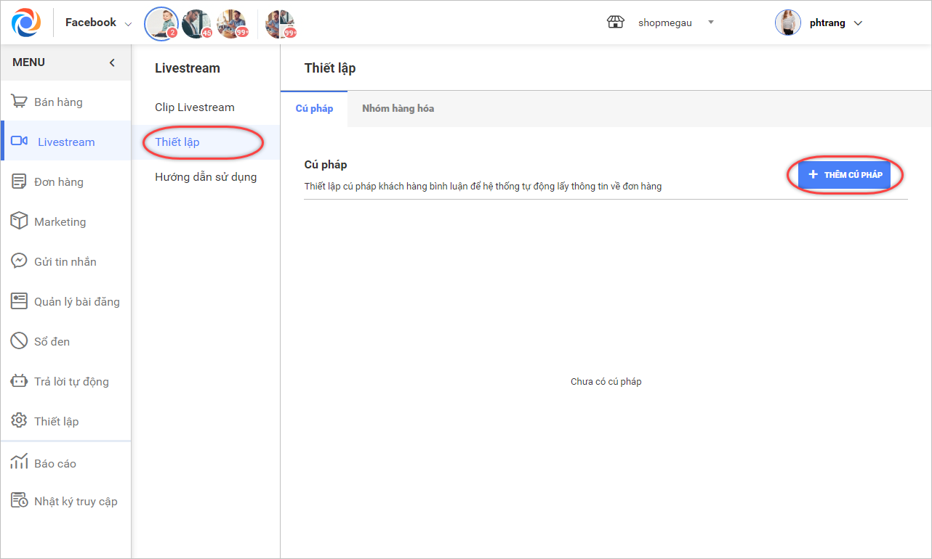Open the shopmegau store dropdown

point(710,23)
